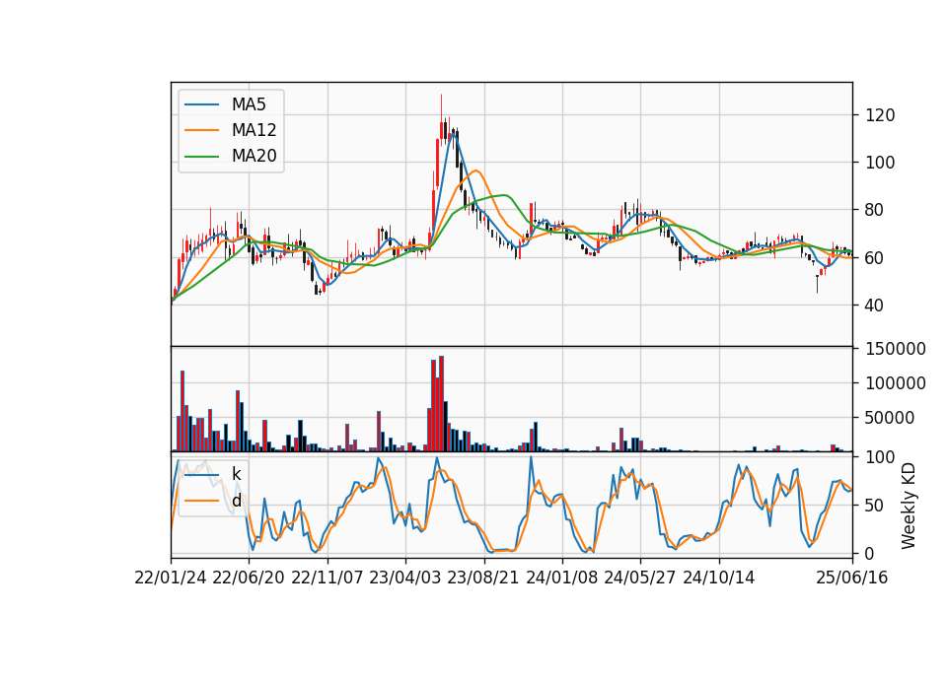Click the k legend label in KD panel
Image resolution: width=947 pixels, height=680 pixels.
[x=236, y=474]
